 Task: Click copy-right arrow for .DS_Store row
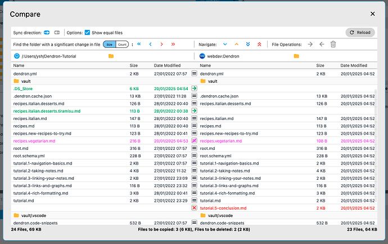194,88
